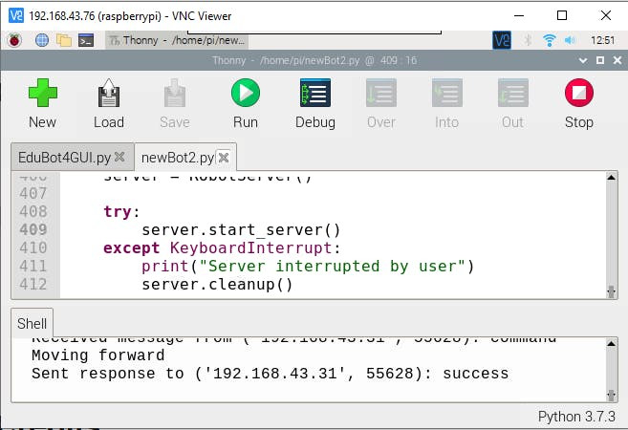Click the 'Sent response to' shell line
The height and width of the screenshot is (430, 628).
[x=271, y=374]
